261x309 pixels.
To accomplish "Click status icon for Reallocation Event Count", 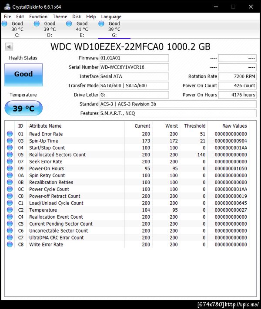I will tap(10, 217).
